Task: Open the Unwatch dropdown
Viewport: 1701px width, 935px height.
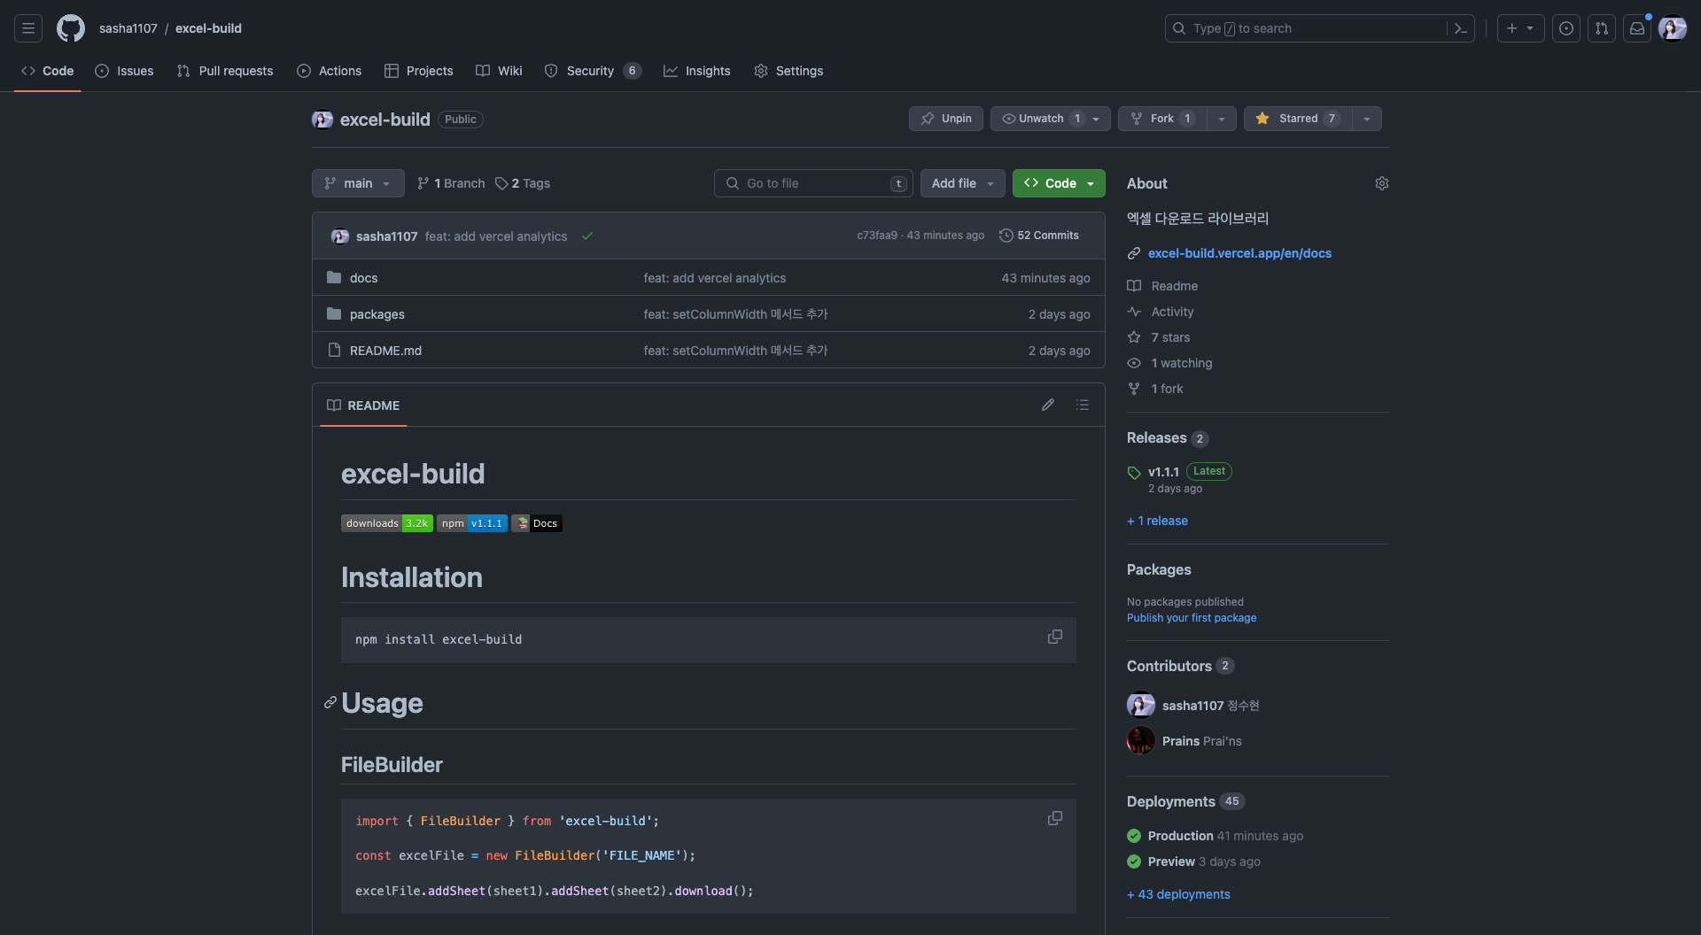Action: [x=1051, y=119]
